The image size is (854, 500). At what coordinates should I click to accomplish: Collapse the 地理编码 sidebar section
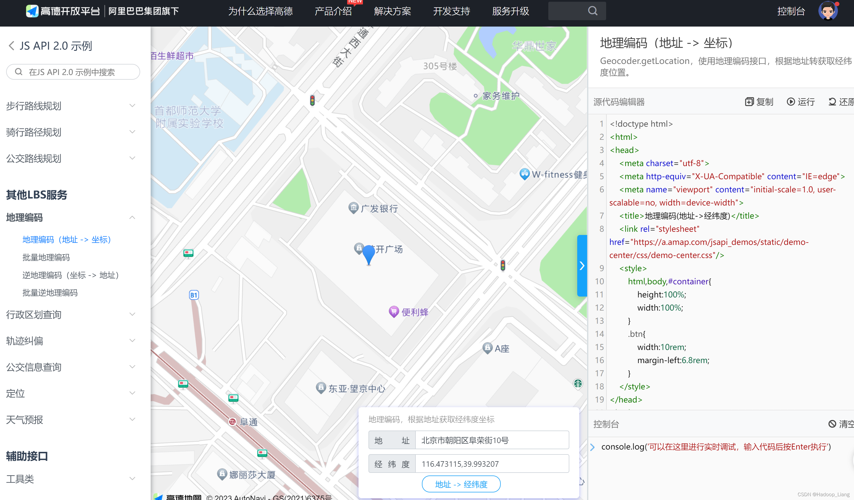coord(132,217)
